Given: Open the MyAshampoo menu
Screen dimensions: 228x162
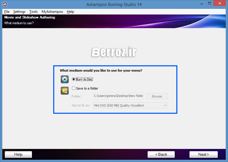Looking at the screenshot, I should click(52, 12).
